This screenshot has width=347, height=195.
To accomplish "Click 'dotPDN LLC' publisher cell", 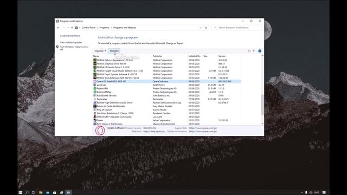I will tap(159, 85).
